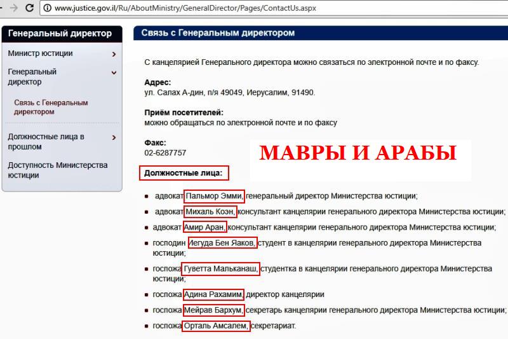
Task: Click the name Иегуда Бен Яаков
Action: [x=222, y=243]
